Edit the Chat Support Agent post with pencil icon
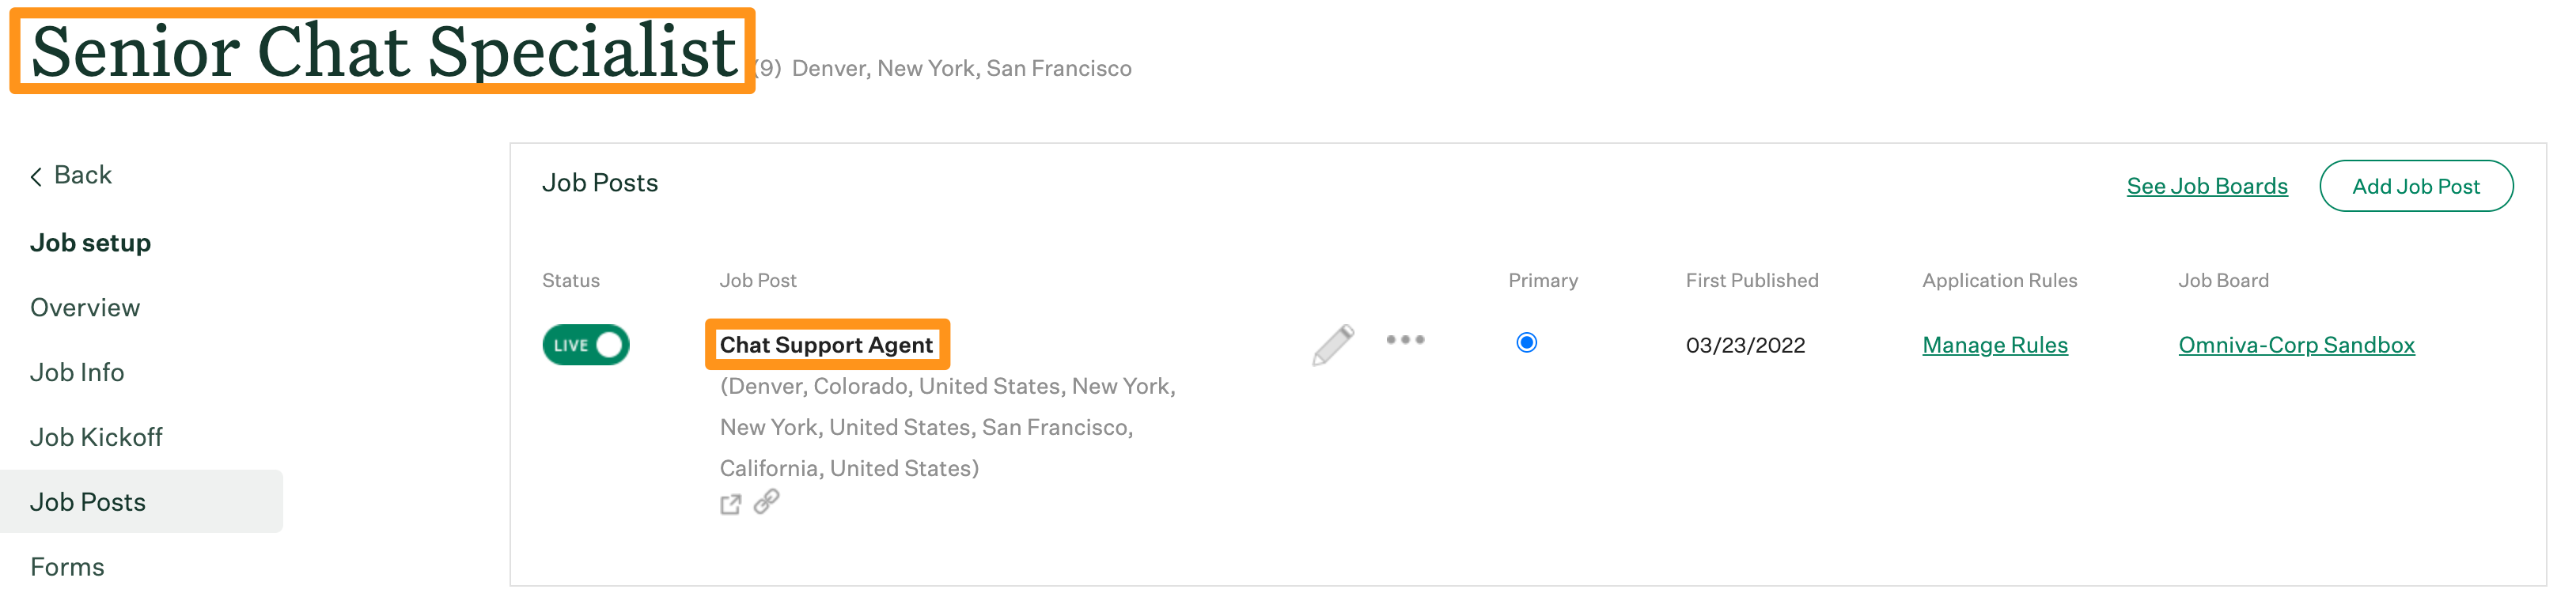This screenshot has height=612, width=2576. (x=1334, y=343)
